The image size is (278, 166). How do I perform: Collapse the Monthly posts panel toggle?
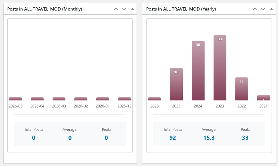pos(132,9)
